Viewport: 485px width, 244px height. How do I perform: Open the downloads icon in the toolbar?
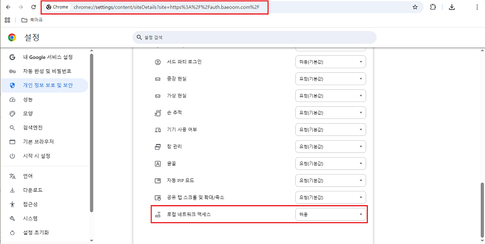pyautogui.click(x=452, y=7)
